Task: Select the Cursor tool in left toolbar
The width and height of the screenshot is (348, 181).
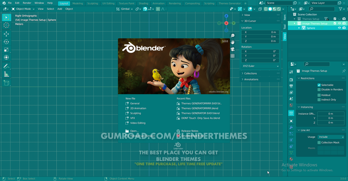Action: pyautogui.click(x=7, y=25)
